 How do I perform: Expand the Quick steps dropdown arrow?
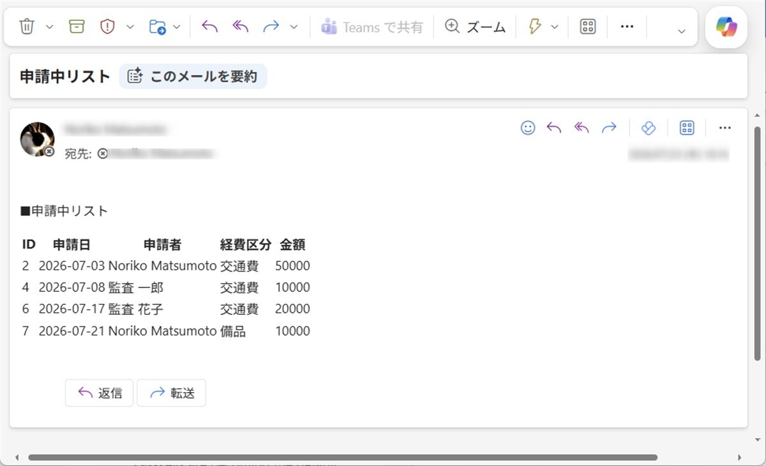pos(554,27)
